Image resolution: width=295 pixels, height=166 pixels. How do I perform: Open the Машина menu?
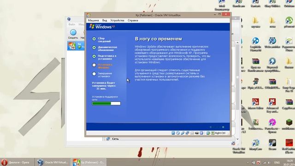[93, 20]
